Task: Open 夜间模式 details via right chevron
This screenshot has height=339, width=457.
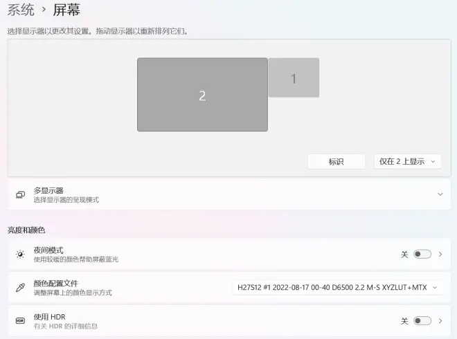Action: click(440, 255)
